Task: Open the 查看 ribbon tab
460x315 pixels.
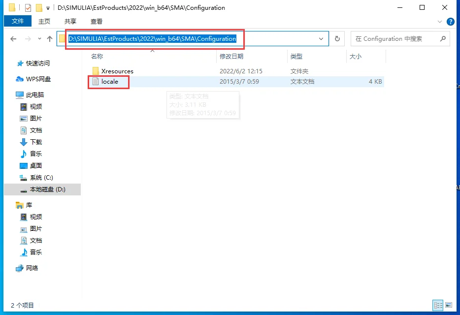Action: 97,21
